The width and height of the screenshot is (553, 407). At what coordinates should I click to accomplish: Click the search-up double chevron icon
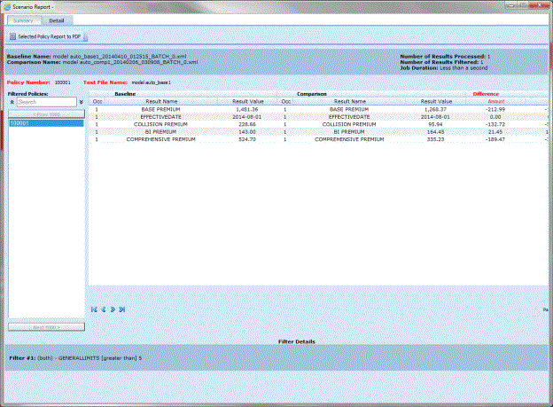[x=12, y=102]
